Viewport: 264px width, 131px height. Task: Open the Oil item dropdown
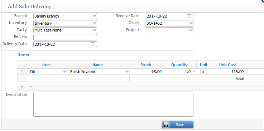click(x=64, y=72)
